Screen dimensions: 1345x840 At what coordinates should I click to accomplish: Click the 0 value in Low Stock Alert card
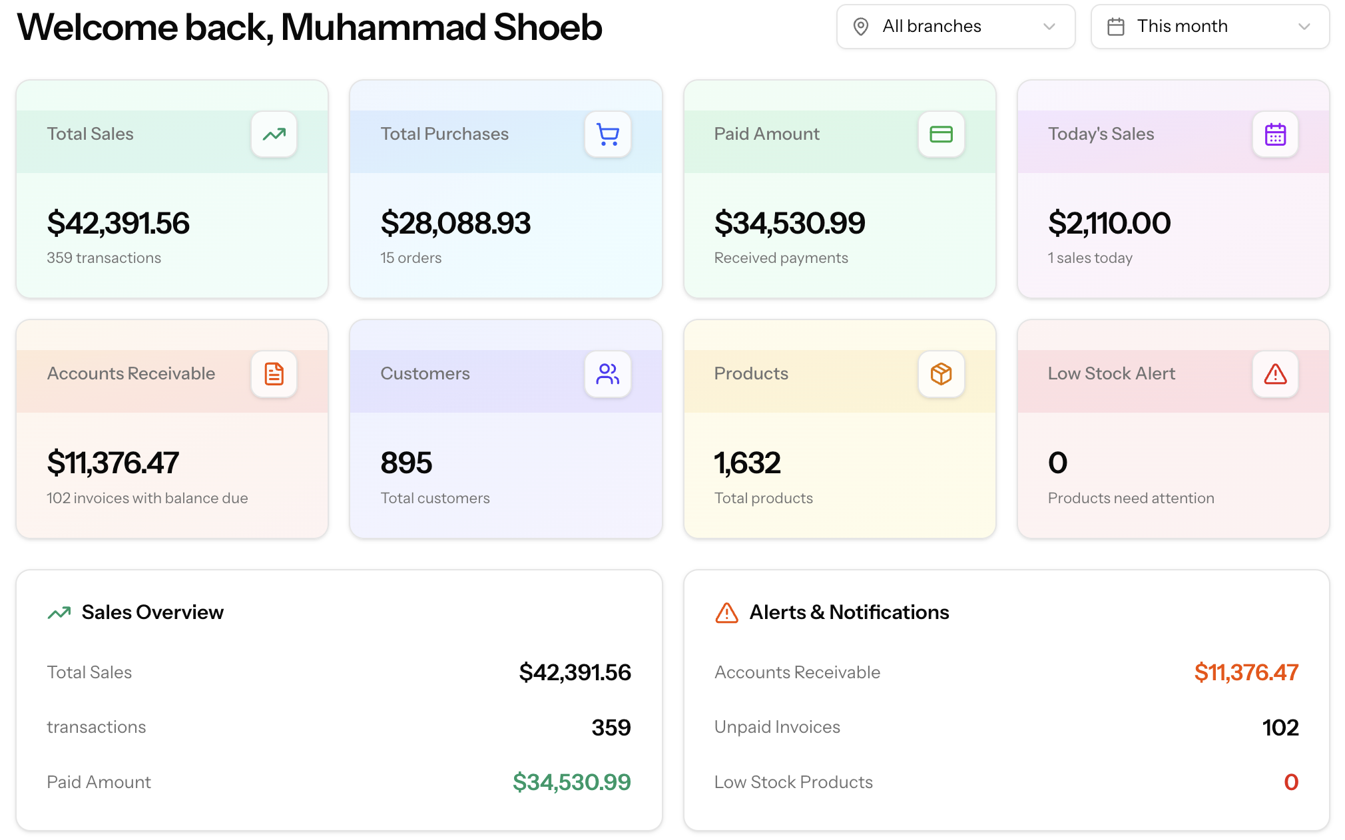(1057, 463)
